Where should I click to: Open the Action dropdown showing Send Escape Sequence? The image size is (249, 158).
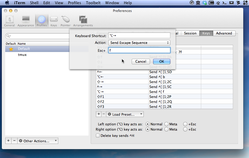[139, 43]
